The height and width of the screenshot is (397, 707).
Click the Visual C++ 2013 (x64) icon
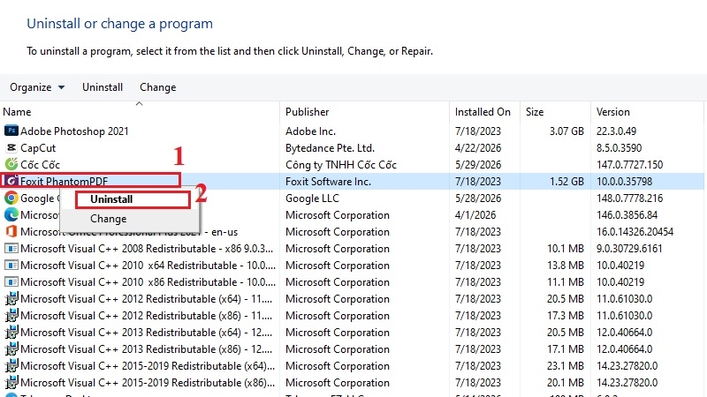11,333
